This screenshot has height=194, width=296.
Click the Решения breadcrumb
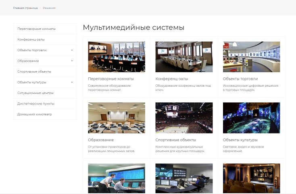point(49,8)
